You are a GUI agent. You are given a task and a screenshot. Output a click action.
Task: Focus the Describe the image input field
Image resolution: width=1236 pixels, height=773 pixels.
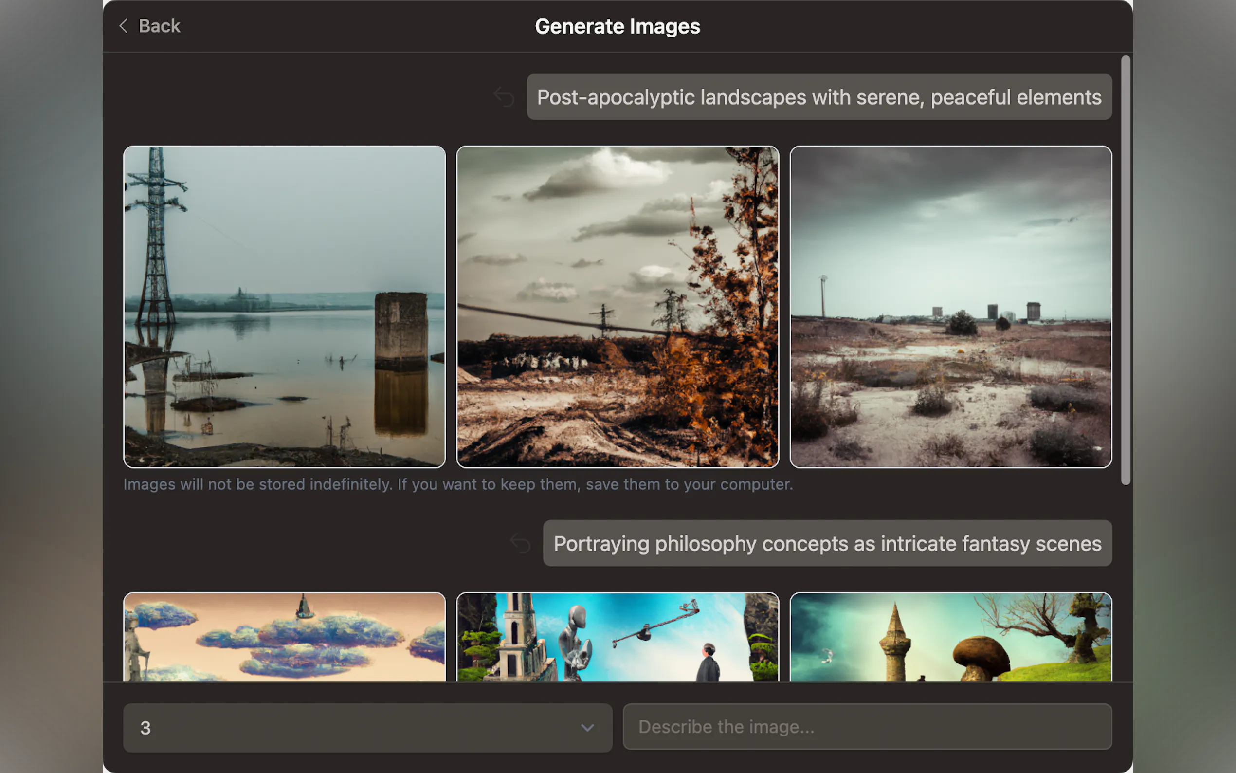coord(867,726)
